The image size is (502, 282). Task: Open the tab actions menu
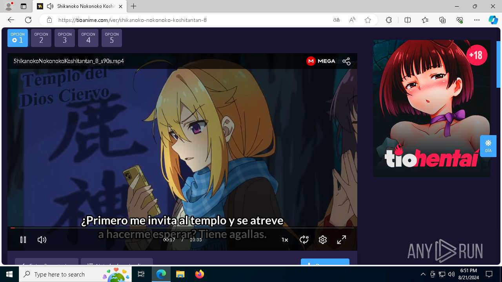(x=24, y=6)
